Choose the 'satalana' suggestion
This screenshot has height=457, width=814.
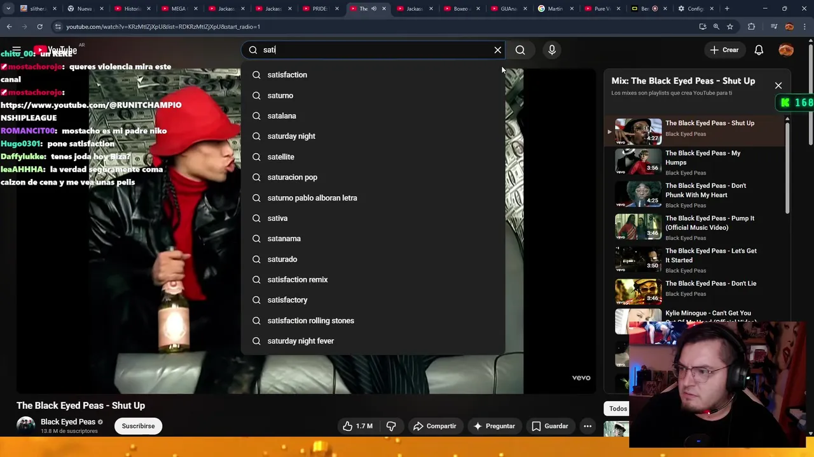click(x=373, y=116)
